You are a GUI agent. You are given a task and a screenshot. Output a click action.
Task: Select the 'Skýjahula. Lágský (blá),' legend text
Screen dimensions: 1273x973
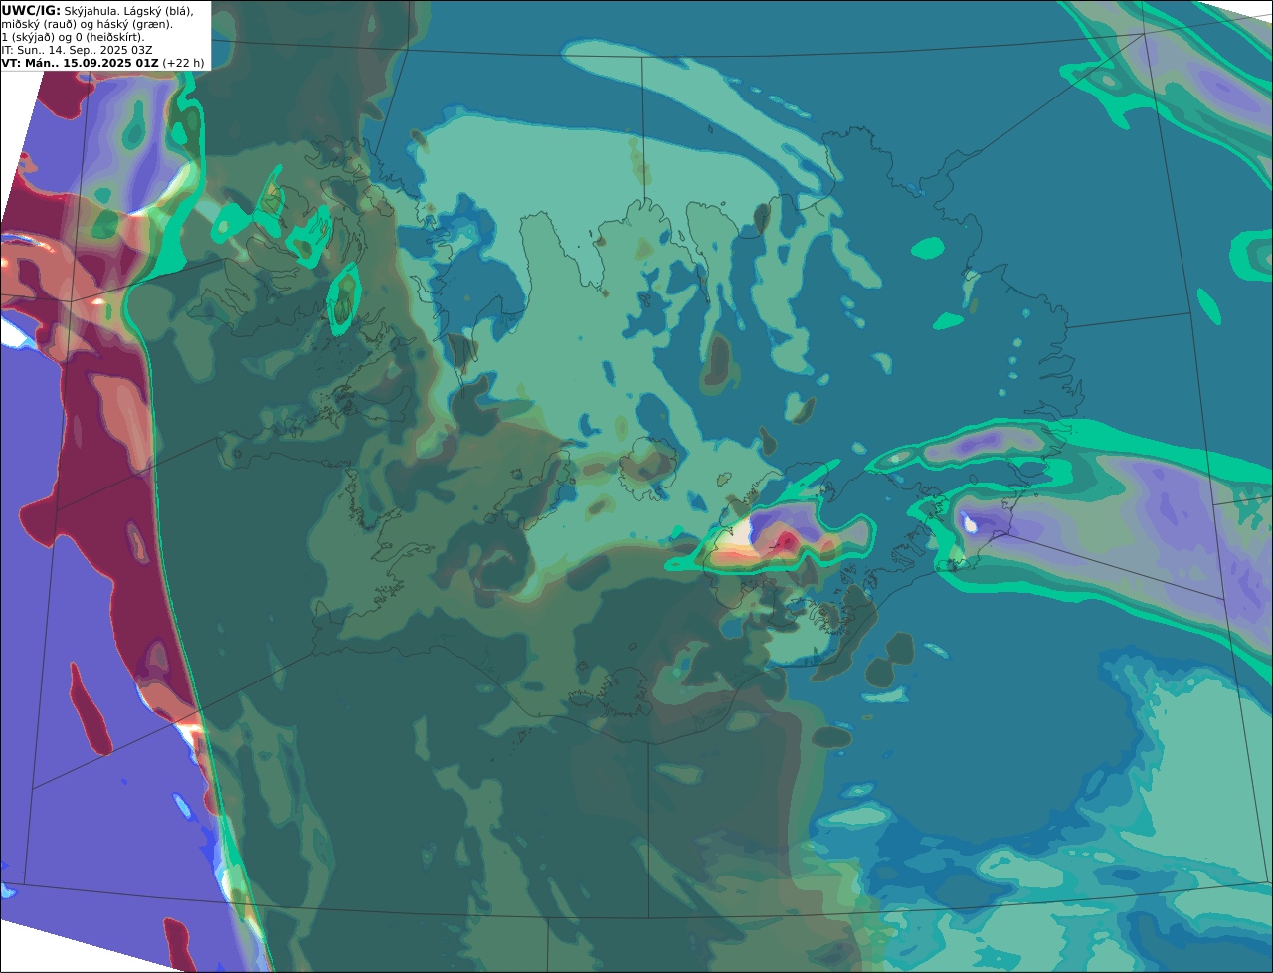coord(128,11)
